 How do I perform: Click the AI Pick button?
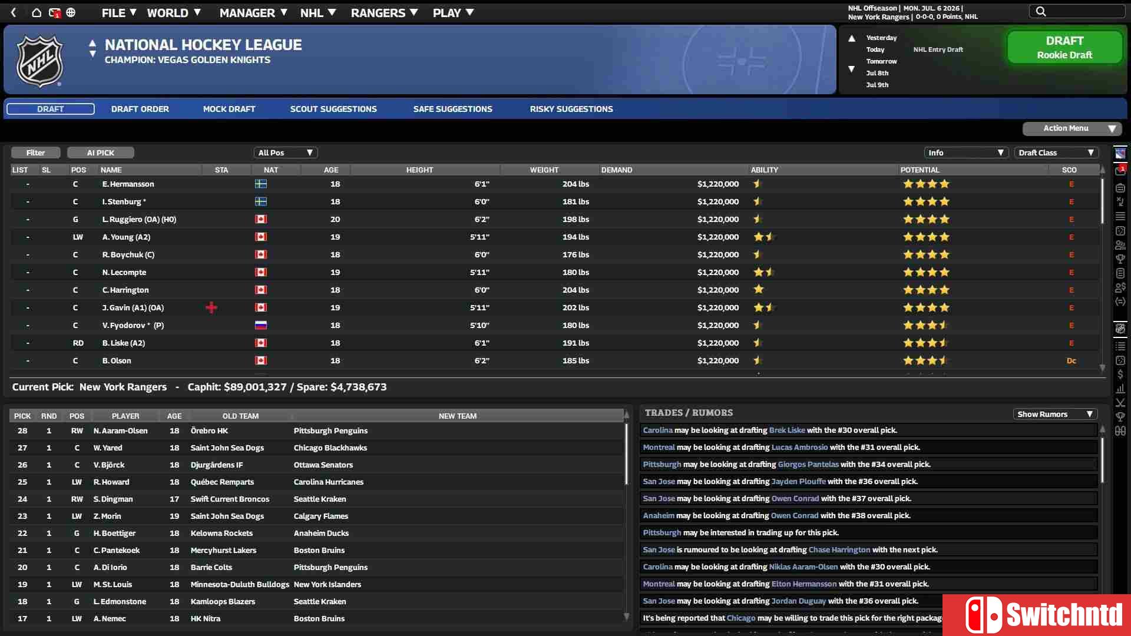click(100, 153)
